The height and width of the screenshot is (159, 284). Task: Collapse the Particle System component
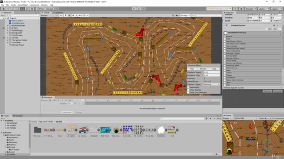[224, 26]
